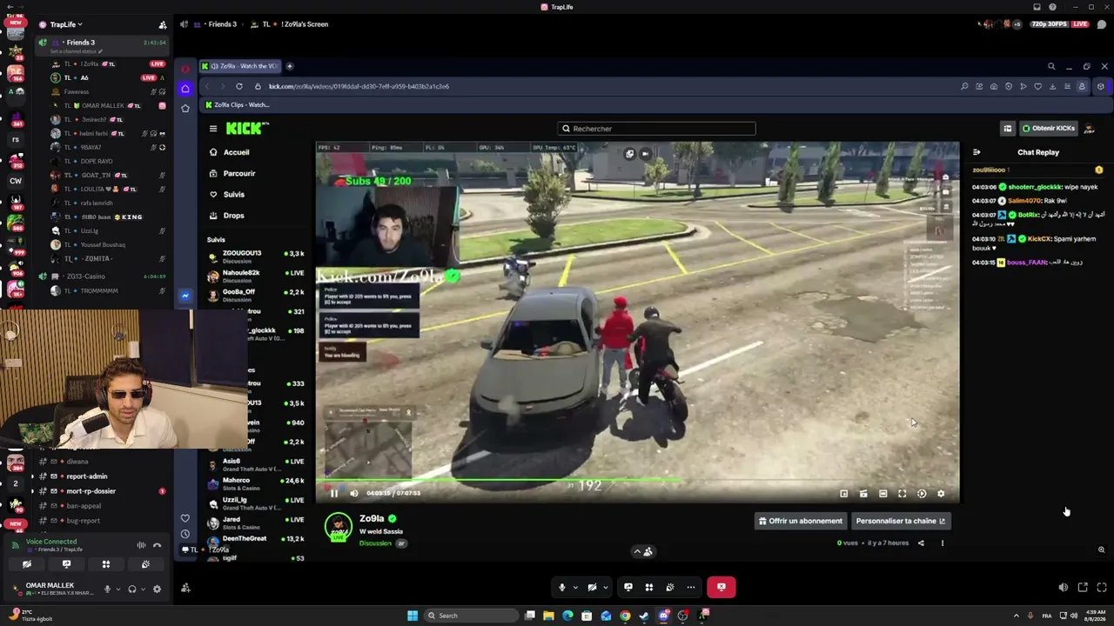Mute microphone in Discord user panel
The width and height of the screenshot is (1114, 626).
[x=108, y=589]
